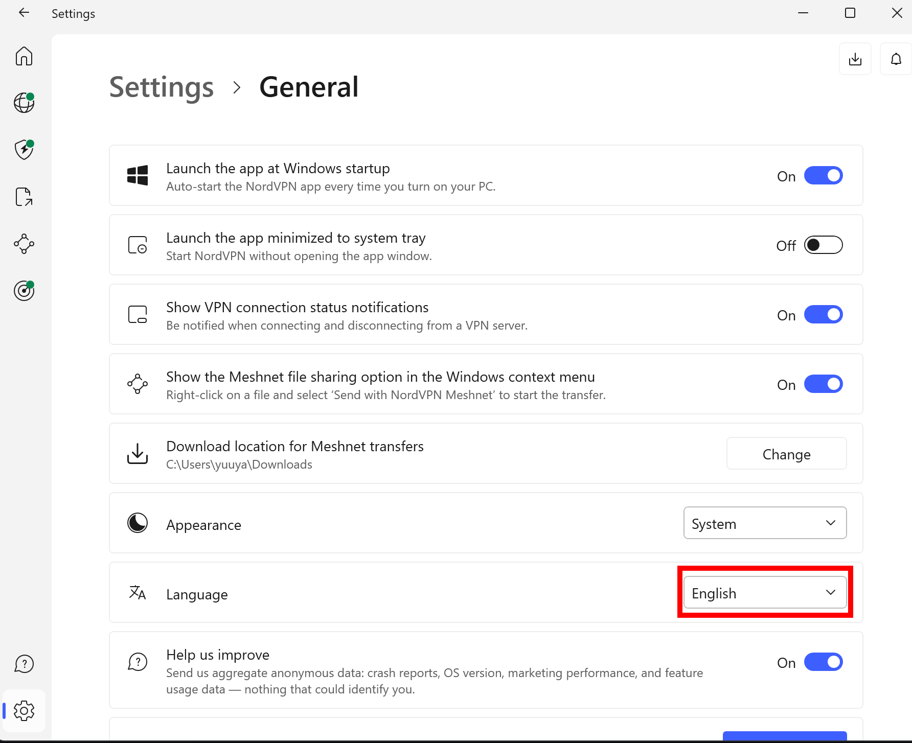Open the globe VPN servers icon
Image resolution: width=912 pixels, height=743 pixels.
pyautogui.click(x=24, y=103)
